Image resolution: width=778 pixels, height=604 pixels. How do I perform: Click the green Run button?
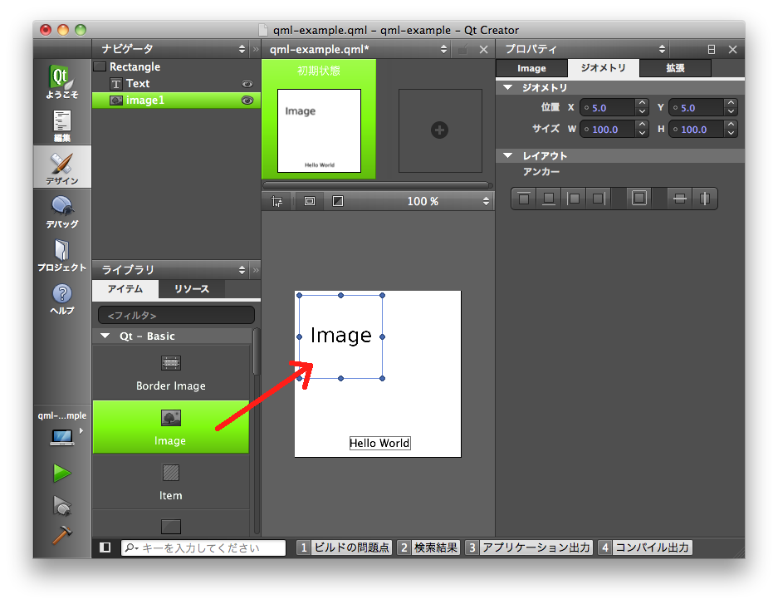[61, 474]
